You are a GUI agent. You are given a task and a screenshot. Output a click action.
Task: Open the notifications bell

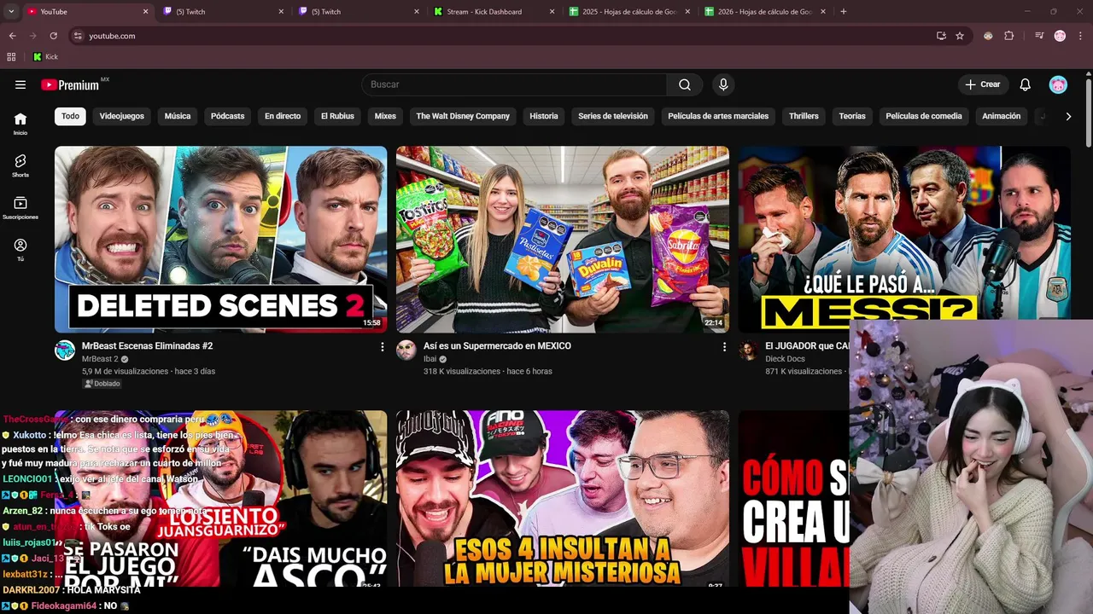pyautogui.click(x=1026, y=84)
